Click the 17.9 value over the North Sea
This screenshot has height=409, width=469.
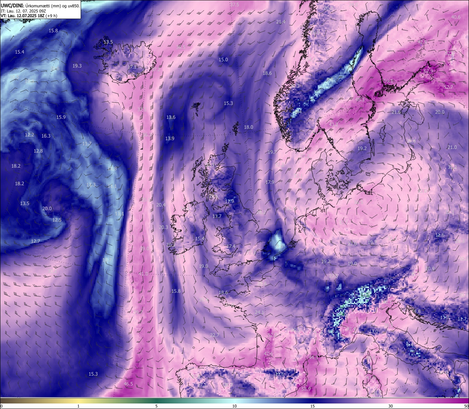click(270, 182)
